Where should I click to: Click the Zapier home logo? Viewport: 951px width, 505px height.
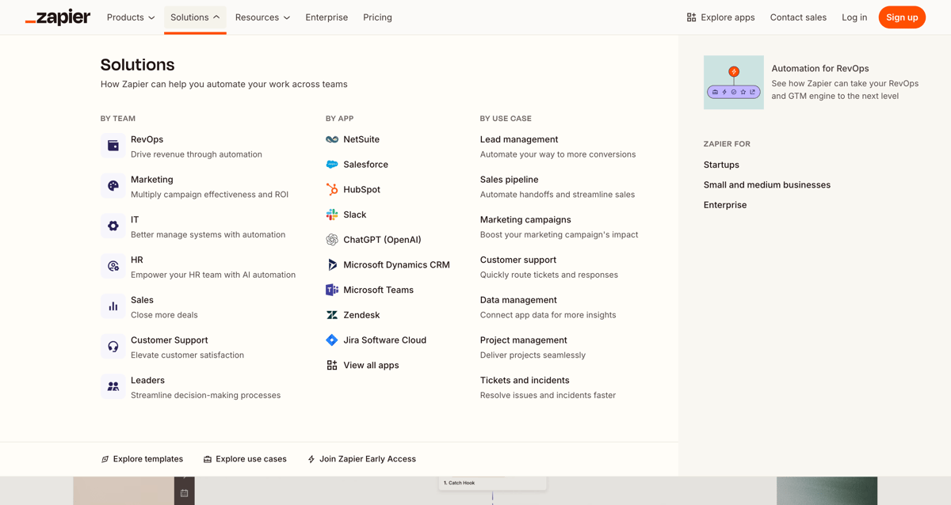57,17
